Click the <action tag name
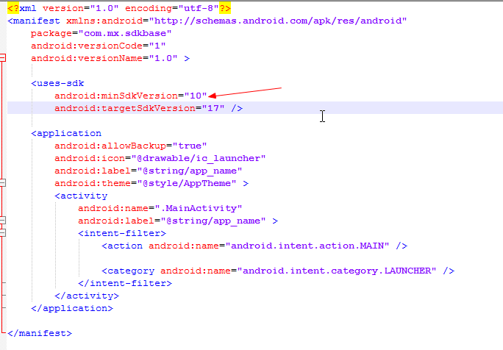 pyautogui.click(x=122, y=246)
